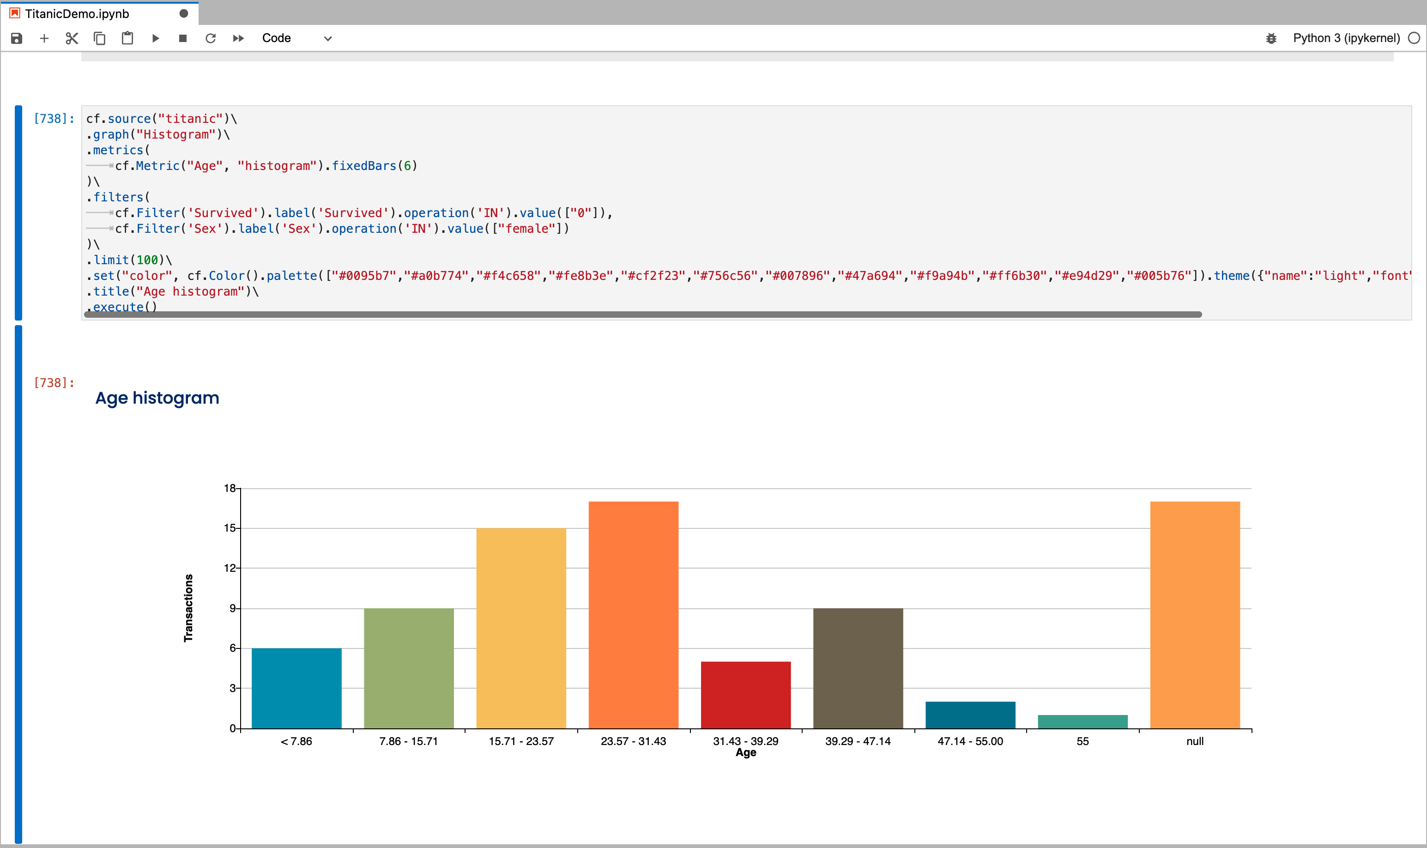Collapse the output cell via its blue bar
The height and width of the screenshot is (848, 1427).
click(x=18, y=583)
